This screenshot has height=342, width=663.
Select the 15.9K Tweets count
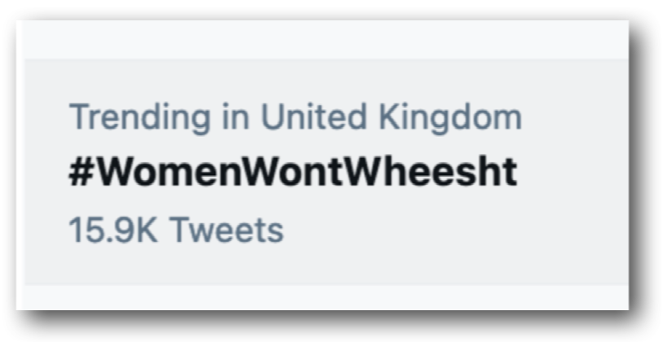[x=176, y=230]
